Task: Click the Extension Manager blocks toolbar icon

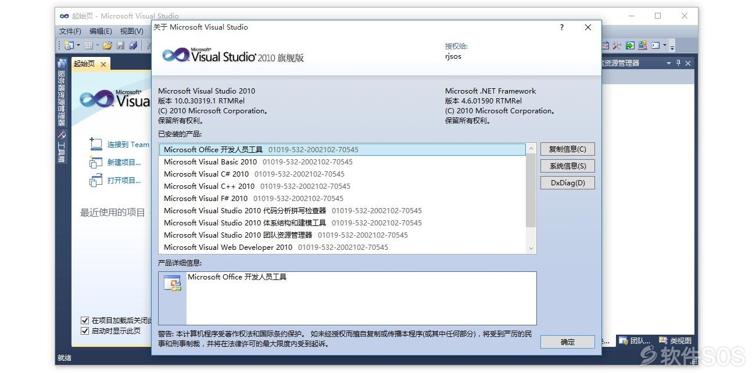Action: [x=643, y=45]
